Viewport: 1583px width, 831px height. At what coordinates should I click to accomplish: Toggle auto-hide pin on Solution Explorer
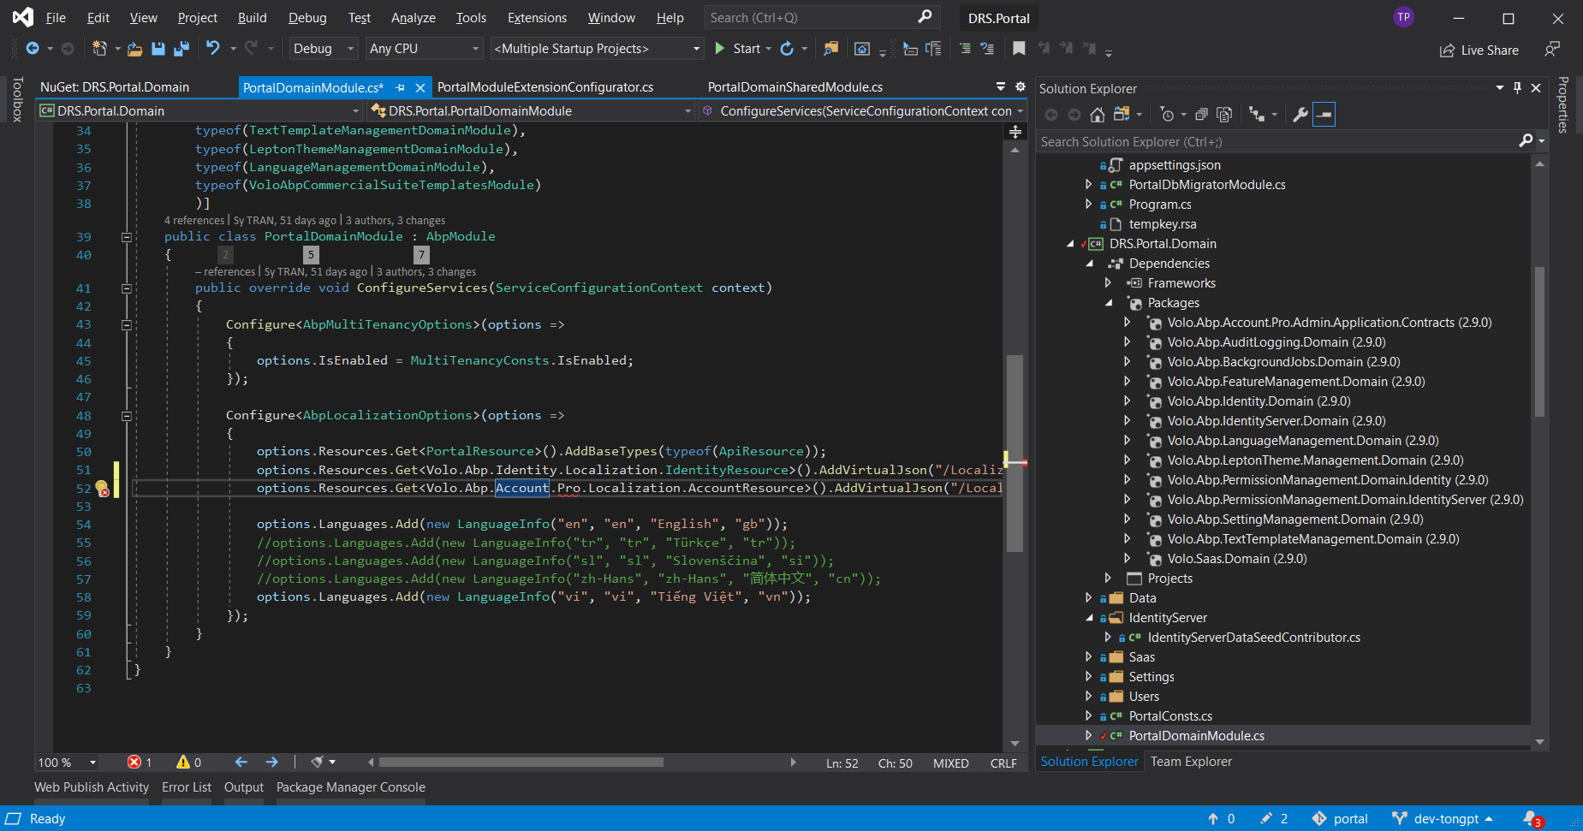point(1517,88)
